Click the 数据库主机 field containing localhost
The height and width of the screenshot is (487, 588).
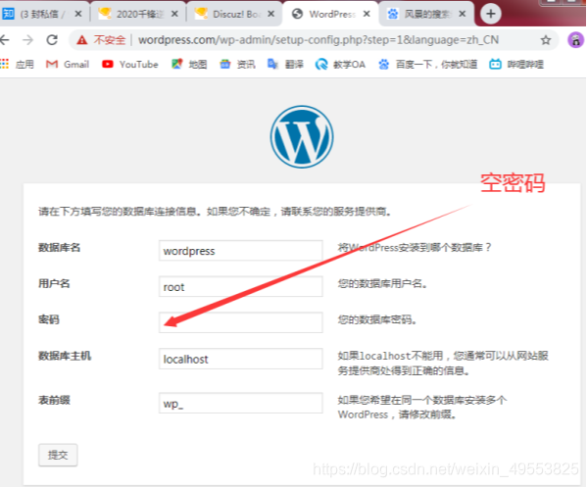pos(240,359)
